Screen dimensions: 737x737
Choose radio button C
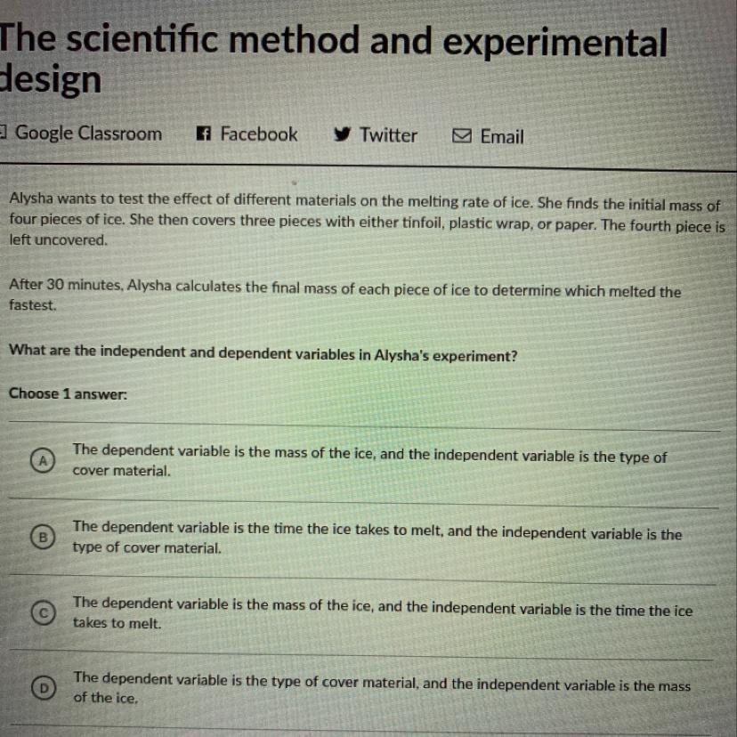(39, 611)
